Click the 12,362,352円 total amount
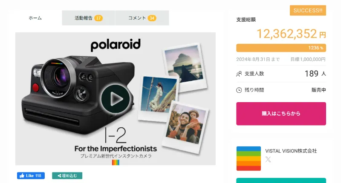This screenshot has height=183, width=341. point(291,34)
